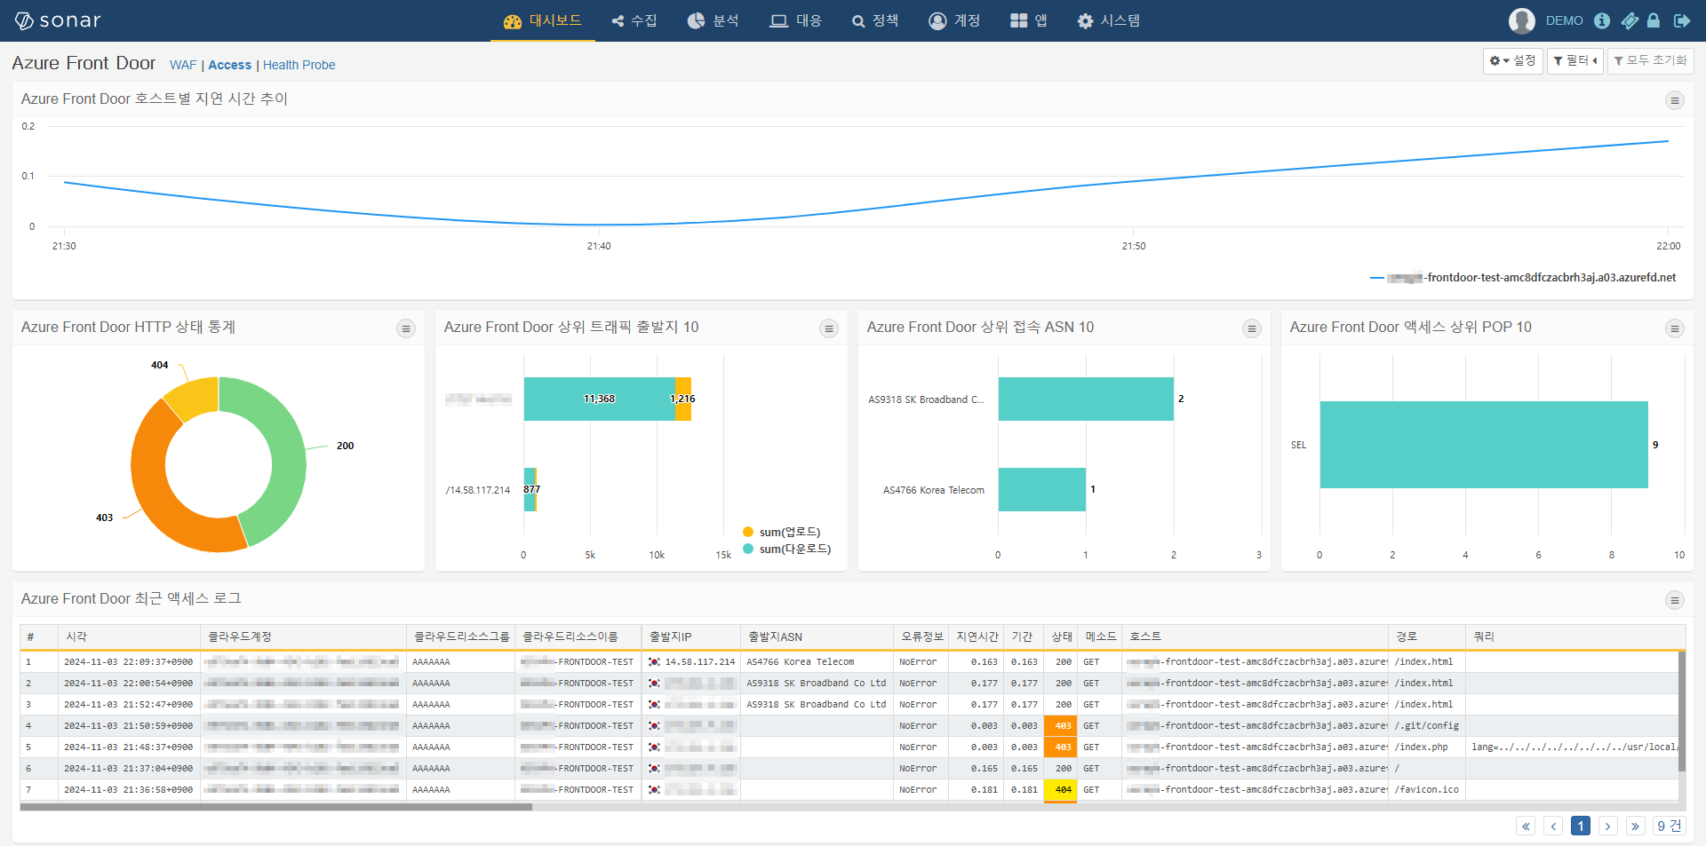Screen dimensions: 1706x846
Task: Sort by 지연시간 column header
Action: 977,636
